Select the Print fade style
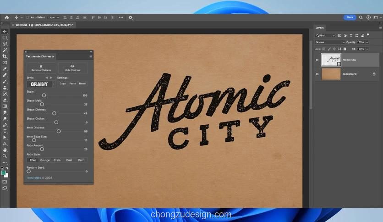The image size is (383, 222). click(33, 160)
